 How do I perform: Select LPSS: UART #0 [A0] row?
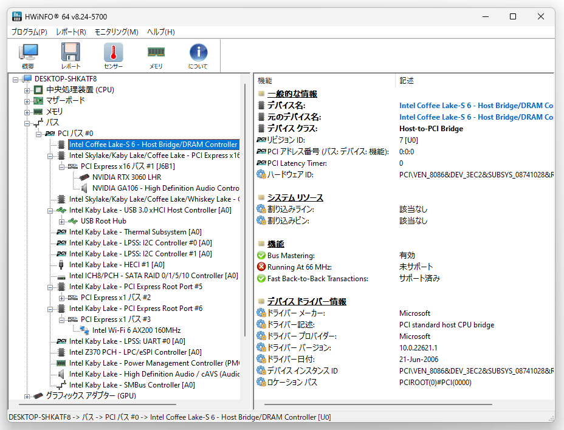(127, 341)
